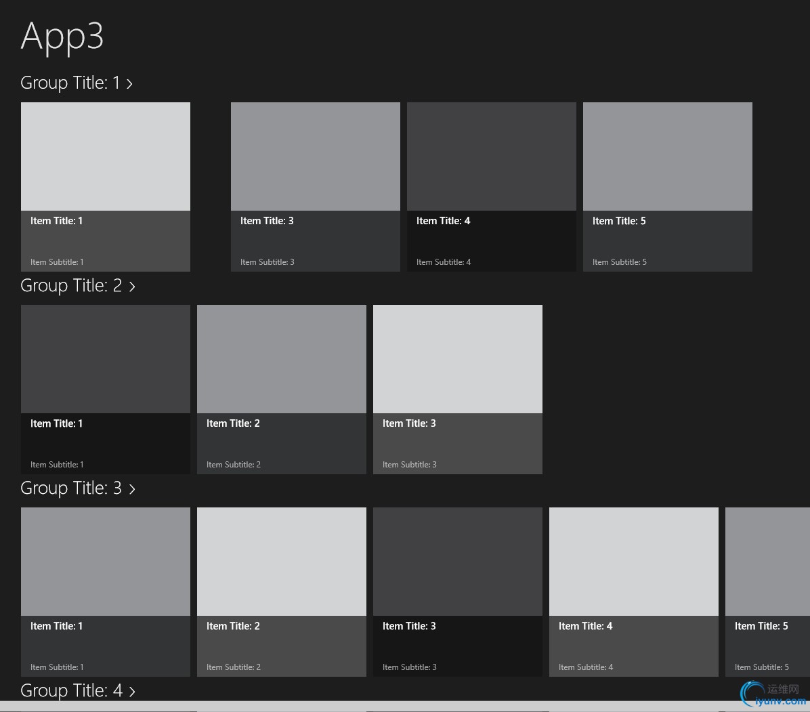The image size is (810, 712).
Task: Open Group 2 tile Item Title: 1
Action: pos(106,389)
